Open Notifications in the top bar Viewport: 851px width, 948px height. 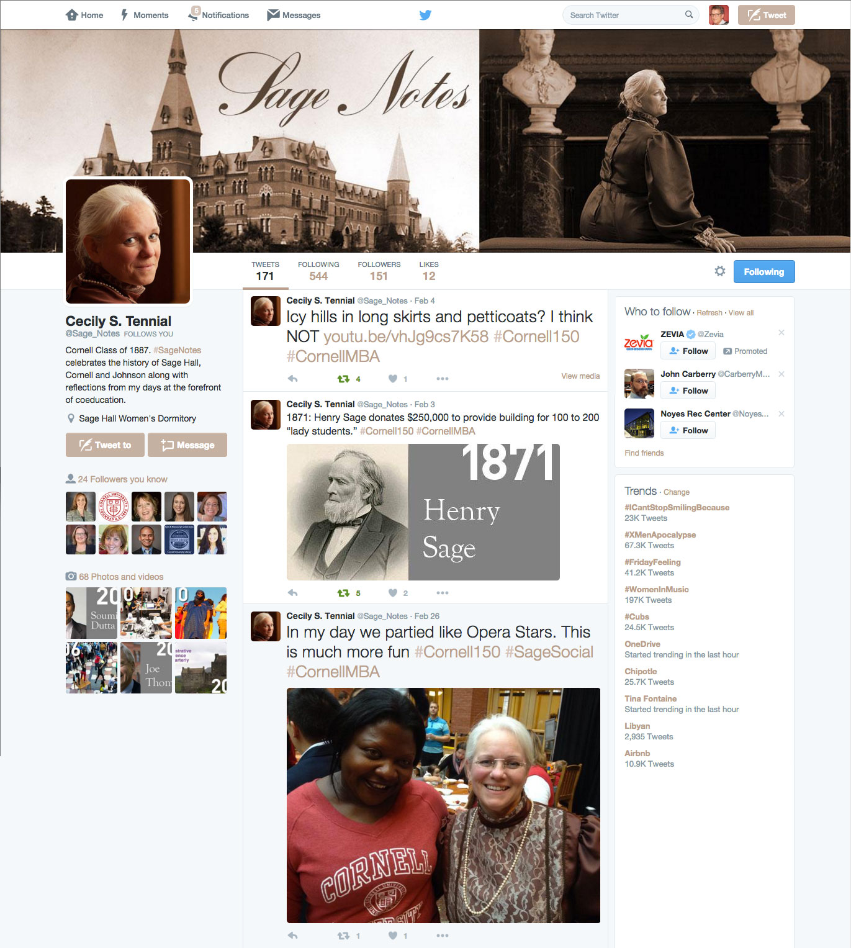[218, 15]
